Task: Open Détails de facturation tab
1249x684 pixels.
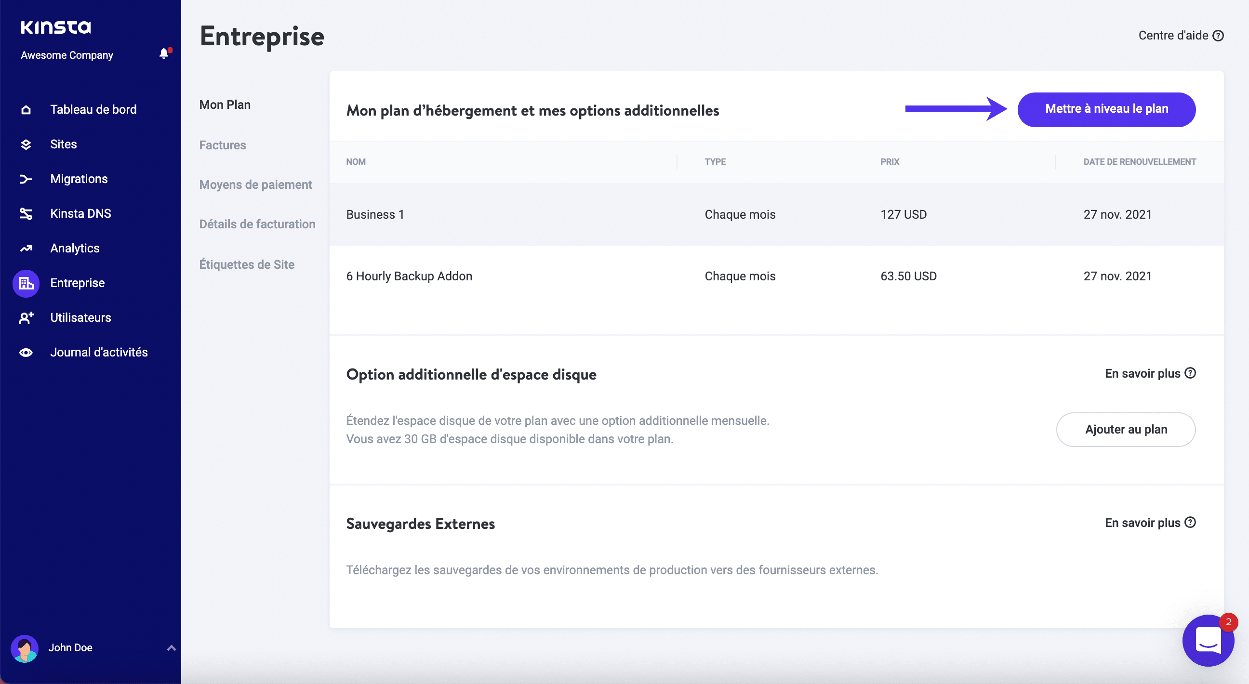Action: [257, 224]
